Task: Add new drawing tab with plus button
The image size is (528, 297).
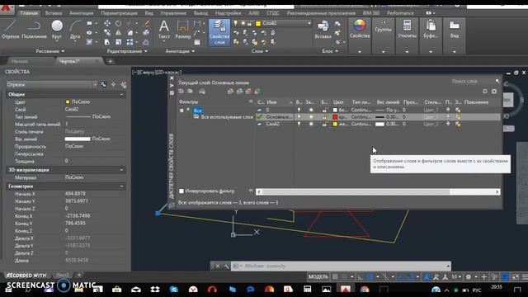Action: point(110,61)
